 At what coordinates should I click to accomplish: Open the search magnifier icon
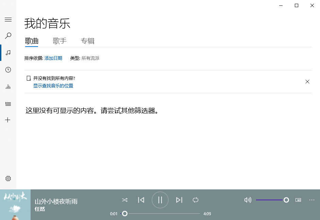click(x=8, y=36)
